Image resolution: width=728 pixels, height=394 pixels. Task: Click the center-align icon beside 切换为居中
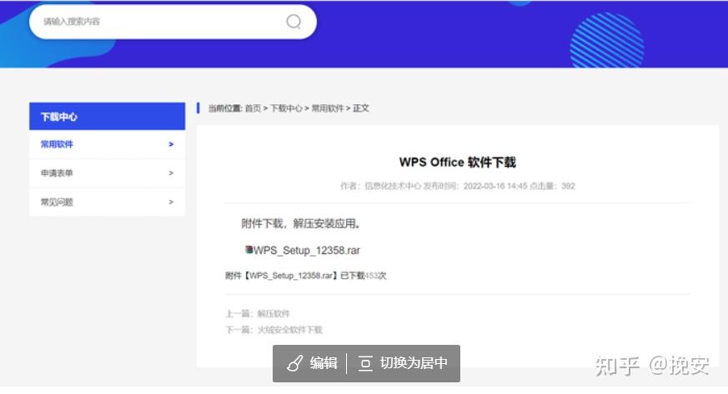point(365,363)
